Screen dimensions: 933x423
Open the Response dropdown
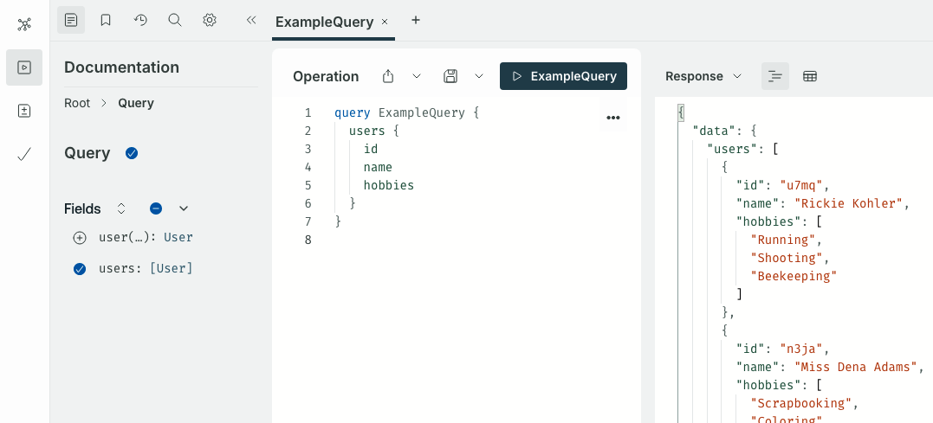703,76
